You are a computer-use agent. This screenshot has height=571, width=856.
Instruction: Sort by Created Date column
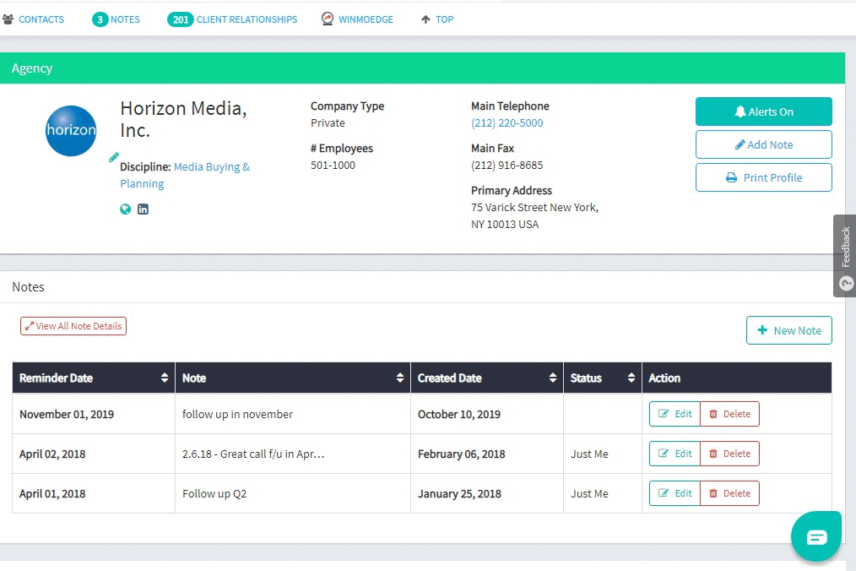(487, 378)
